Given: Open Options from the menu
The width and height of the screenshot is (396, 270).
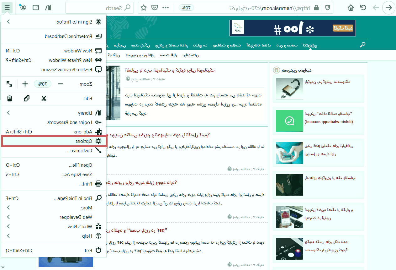Looking at the screenshot, I should pos(54,141).
